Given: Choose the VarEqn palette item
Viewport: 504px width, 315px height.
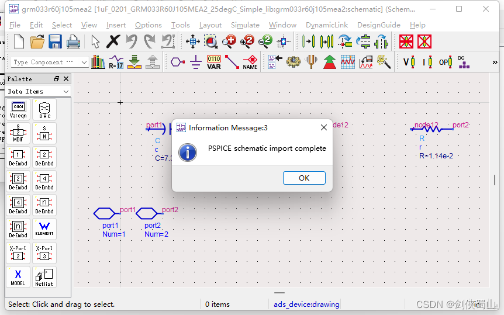Looking at the screenshot, I should point(18,109).
